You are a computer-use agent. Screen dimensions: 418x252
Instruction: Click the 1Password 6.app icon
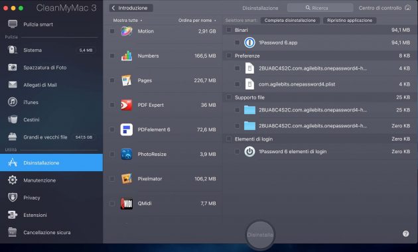[249, 42]
